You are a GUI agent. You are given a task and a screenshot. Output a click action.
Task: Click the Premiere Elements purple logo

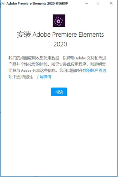[59, 21]
